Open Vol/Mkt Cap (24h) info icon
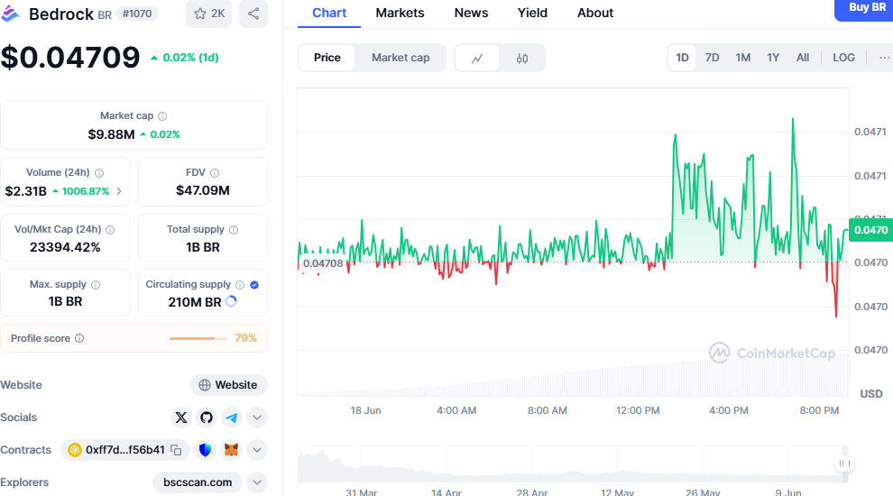Screen dimensions: 893x496 [x=110, y=229]
